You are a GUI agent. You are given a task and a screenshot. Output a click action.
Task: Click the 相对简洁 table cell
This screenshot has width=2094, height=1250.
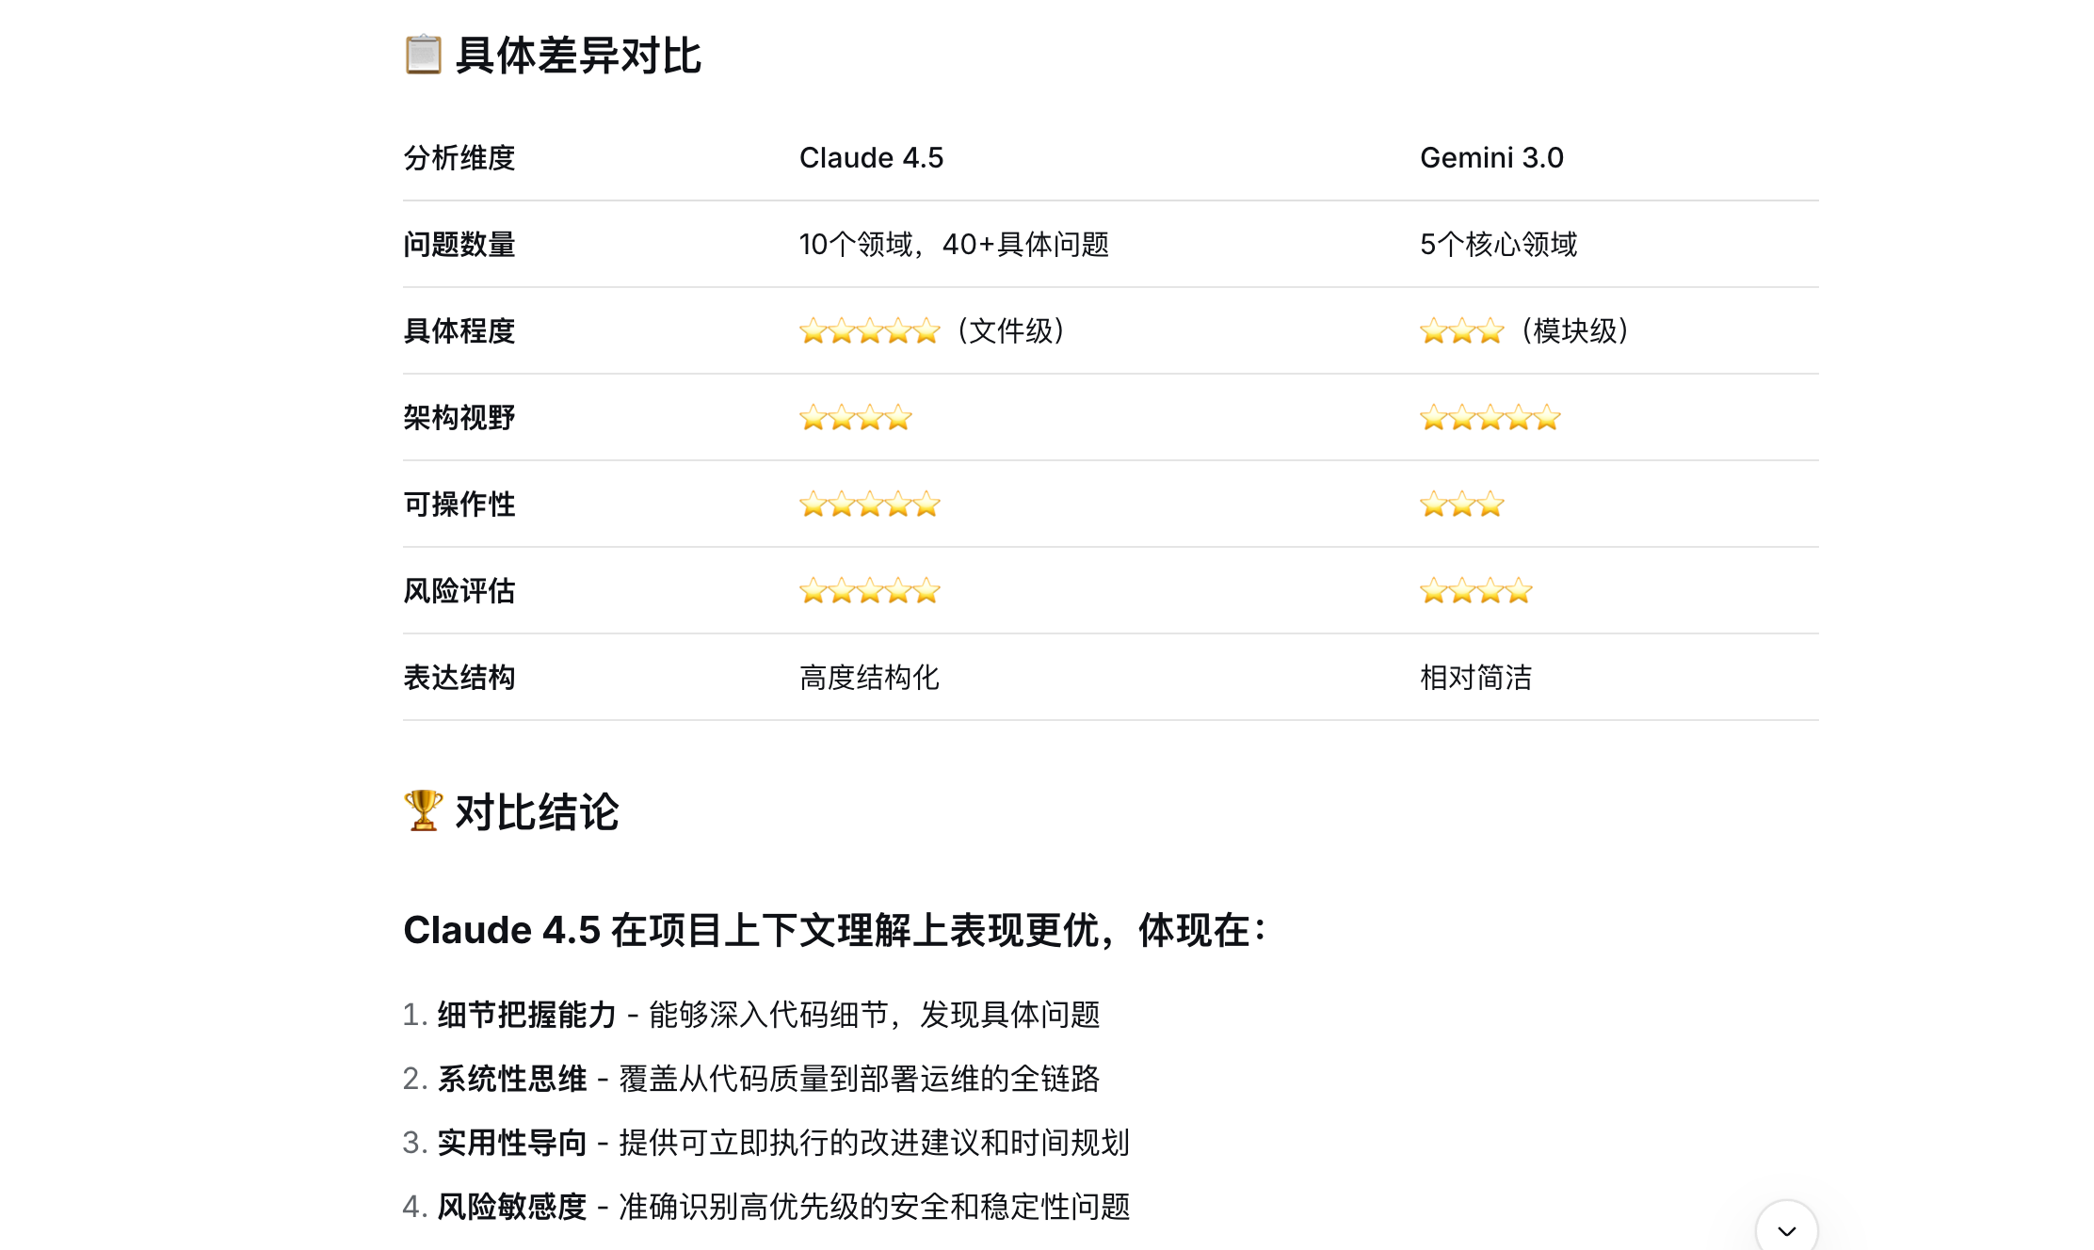[1475, 678]
